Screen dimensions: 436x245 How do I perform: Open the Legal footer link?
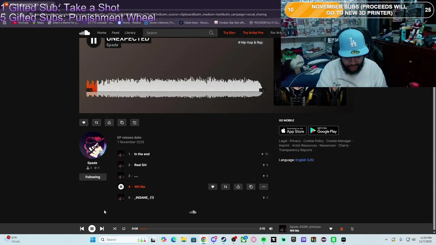pos(283,141)
